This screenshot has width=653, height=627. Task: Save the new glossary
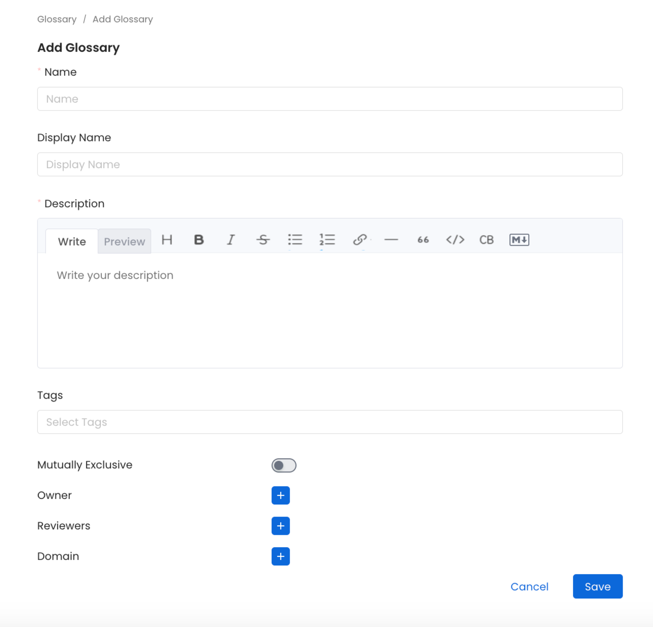tap(597, 587)
